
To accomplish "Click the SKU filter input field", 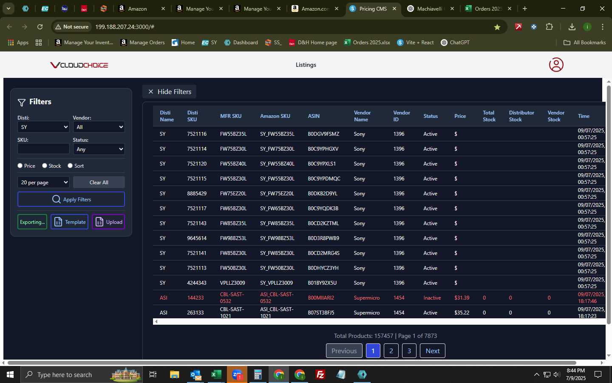I will point(43,149).
